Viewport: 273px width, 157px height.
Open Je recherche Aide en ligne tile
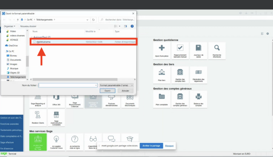click(75, 142)
